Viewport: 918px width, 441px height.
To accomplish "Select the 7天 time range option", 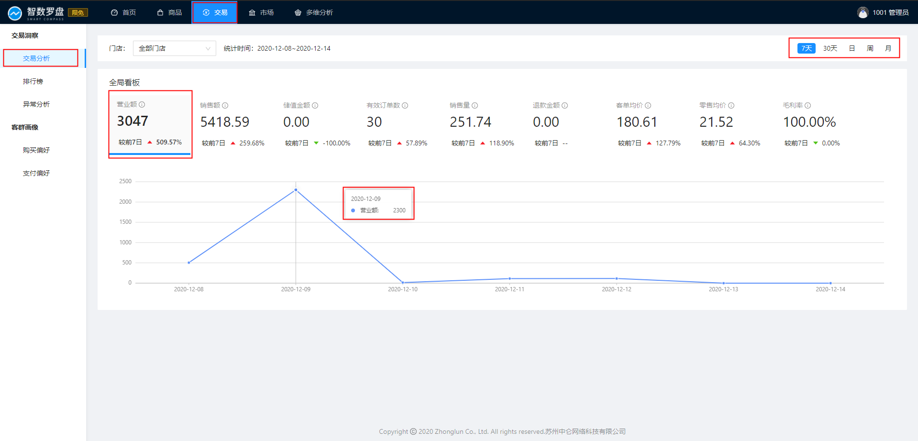I will tap(807, 48).
